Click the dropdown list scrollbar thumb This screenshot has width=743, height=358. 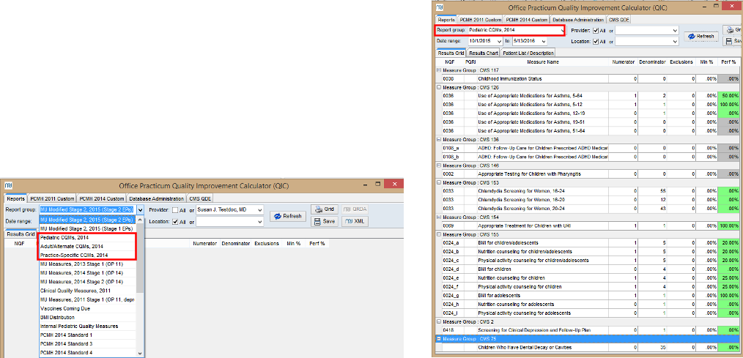tap(140, 258)
